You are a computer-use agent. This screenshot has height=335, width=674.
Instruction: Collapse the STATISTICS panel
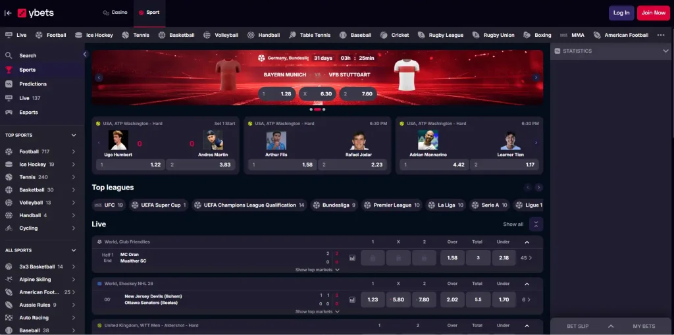(666, 51)
